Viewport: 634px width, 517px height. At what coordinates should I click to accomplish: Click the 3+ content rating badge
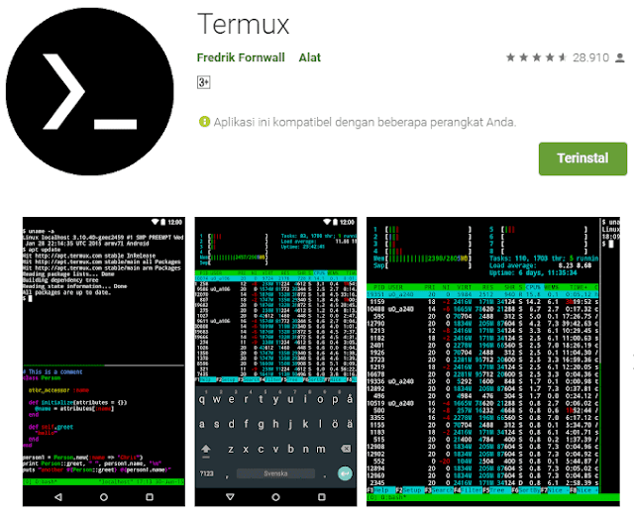point(204,82)
